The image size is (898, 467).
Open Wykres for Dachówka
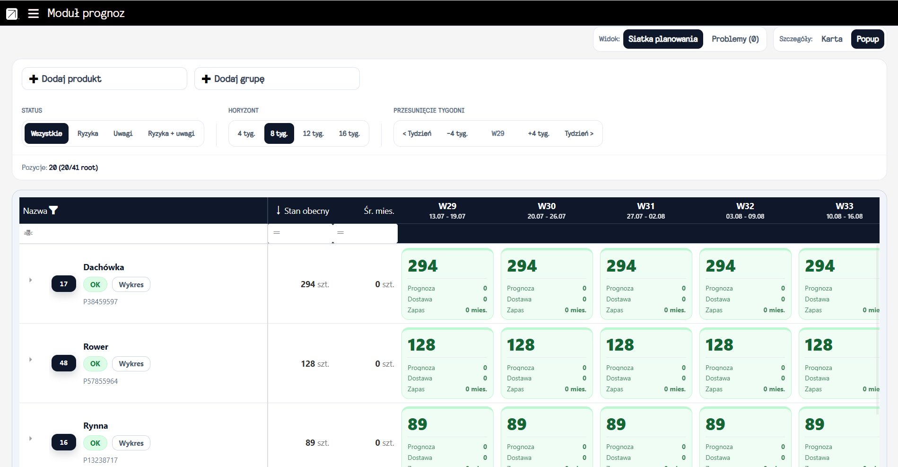click(x=131, y=284)
